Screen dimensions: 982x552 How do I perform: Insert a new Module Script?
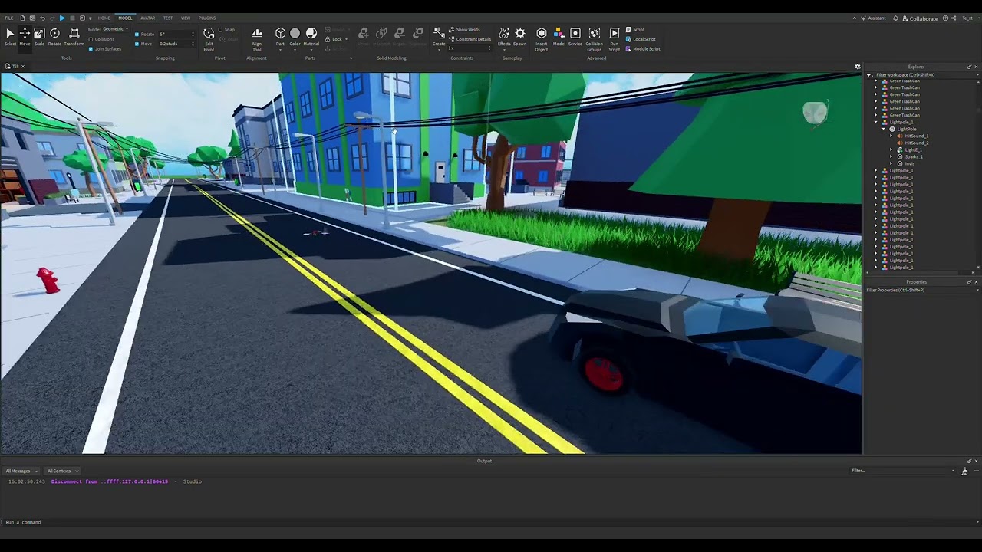(643, 48)
